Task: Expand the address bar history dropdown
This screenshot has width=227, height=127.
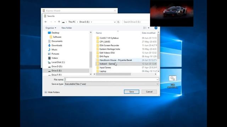Action: [x=115, y=22]
